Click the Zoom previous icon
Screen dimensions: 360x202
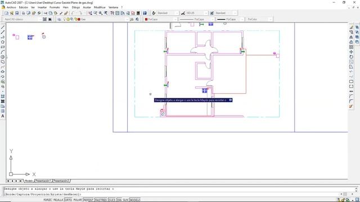[x=106, y=13]
